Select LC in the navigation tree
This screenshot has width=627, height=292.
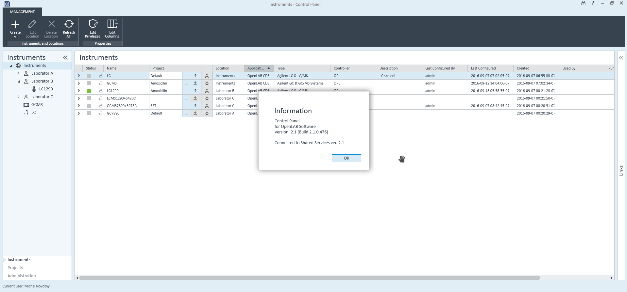tap(33, 113)
